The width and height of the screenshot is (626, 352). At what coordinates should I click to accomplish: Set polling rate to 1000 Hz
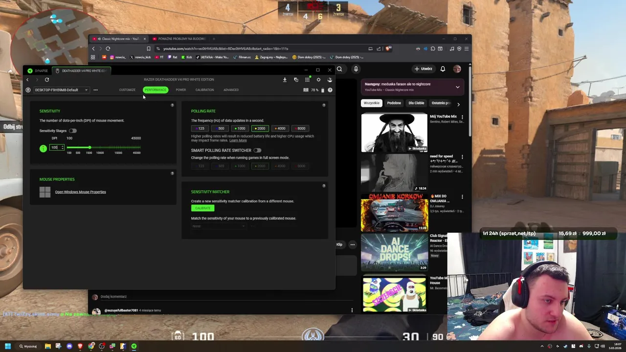click(241, 129)
